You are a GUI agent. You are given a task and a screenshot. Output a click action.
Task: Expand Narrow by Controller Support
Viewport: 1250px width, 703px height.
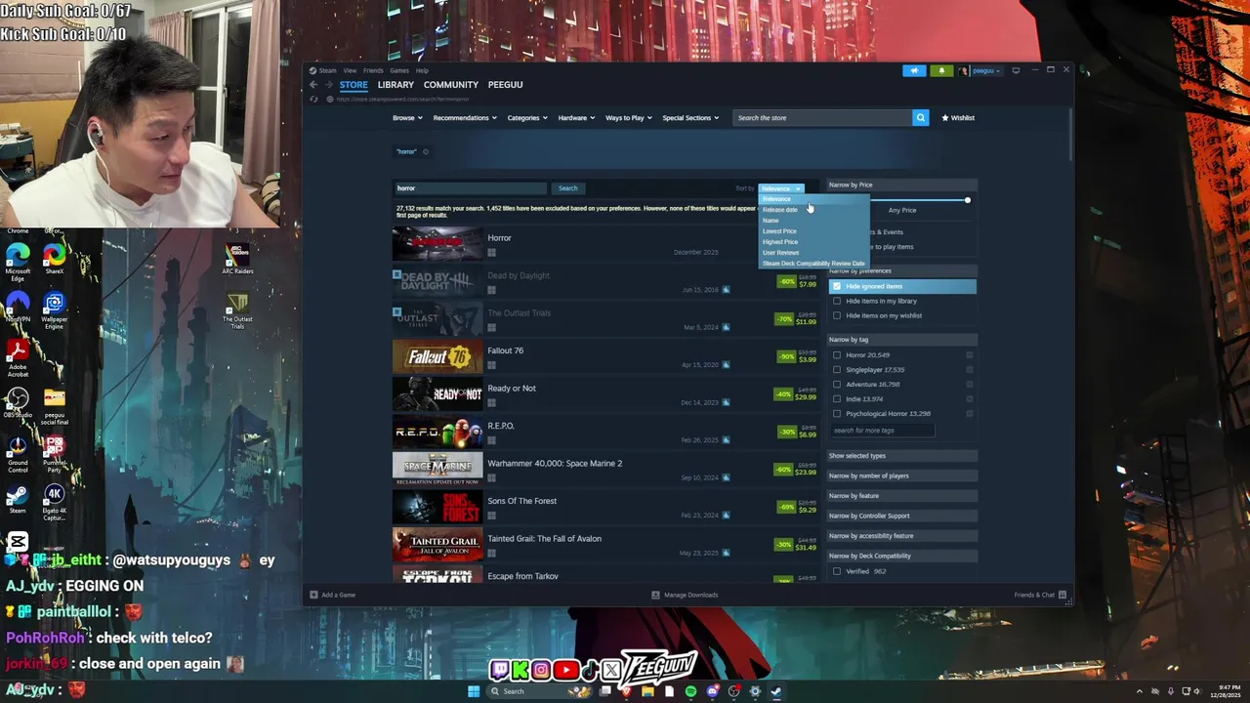coord(902,516)
